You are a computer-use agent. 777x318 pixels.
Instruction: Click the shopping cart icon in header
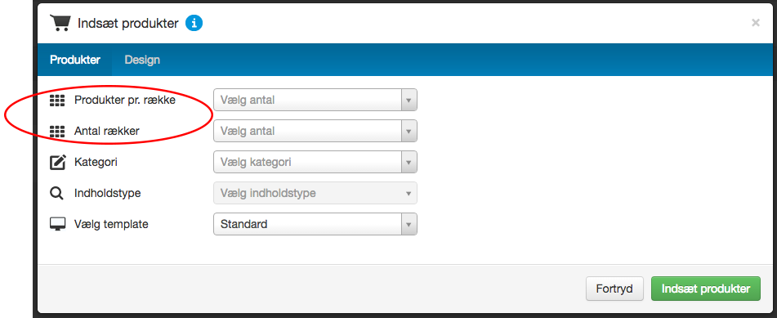(x=60, y=23)
